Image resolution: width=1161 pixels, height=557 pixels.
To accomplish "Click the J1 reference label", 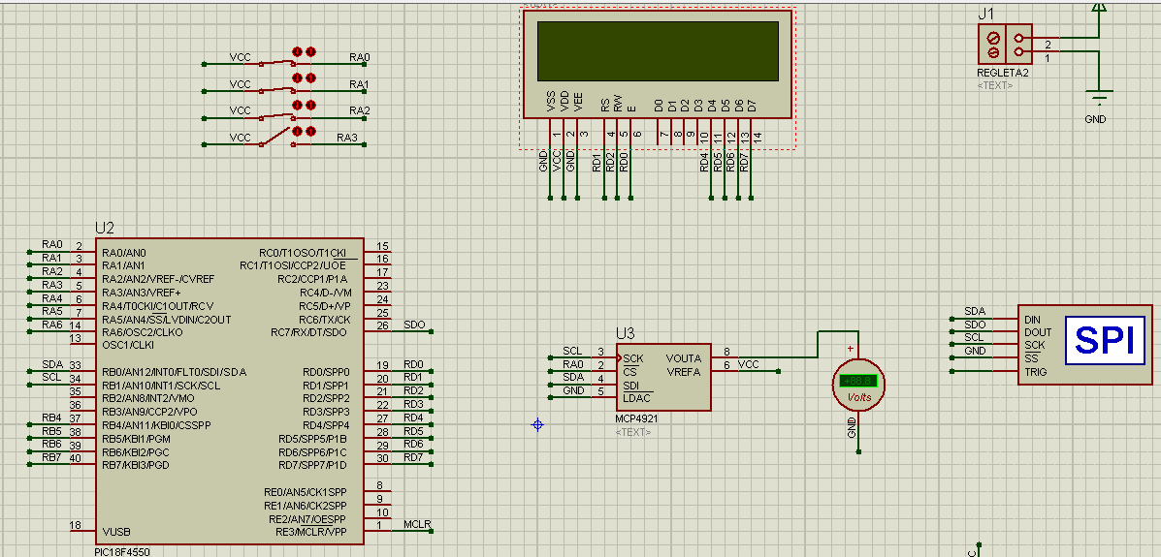I will coord(986,15).
